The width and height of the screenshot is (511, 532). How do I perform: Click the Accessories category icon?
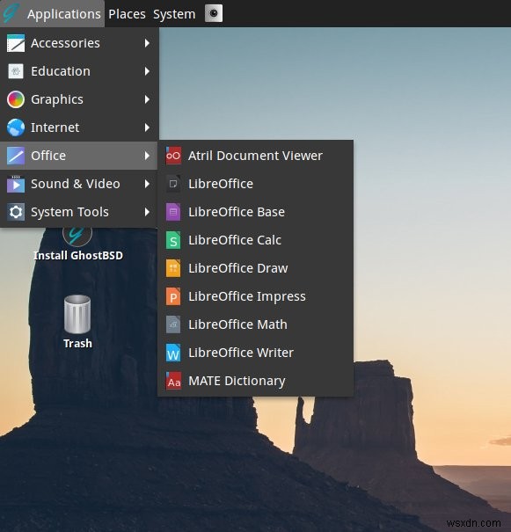(x=16, y=43)
